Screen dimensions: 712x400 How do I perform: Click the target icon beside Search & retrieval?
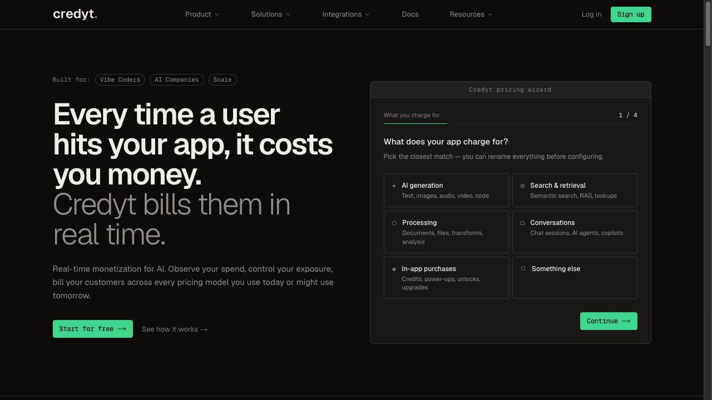(x=522, y=186)
